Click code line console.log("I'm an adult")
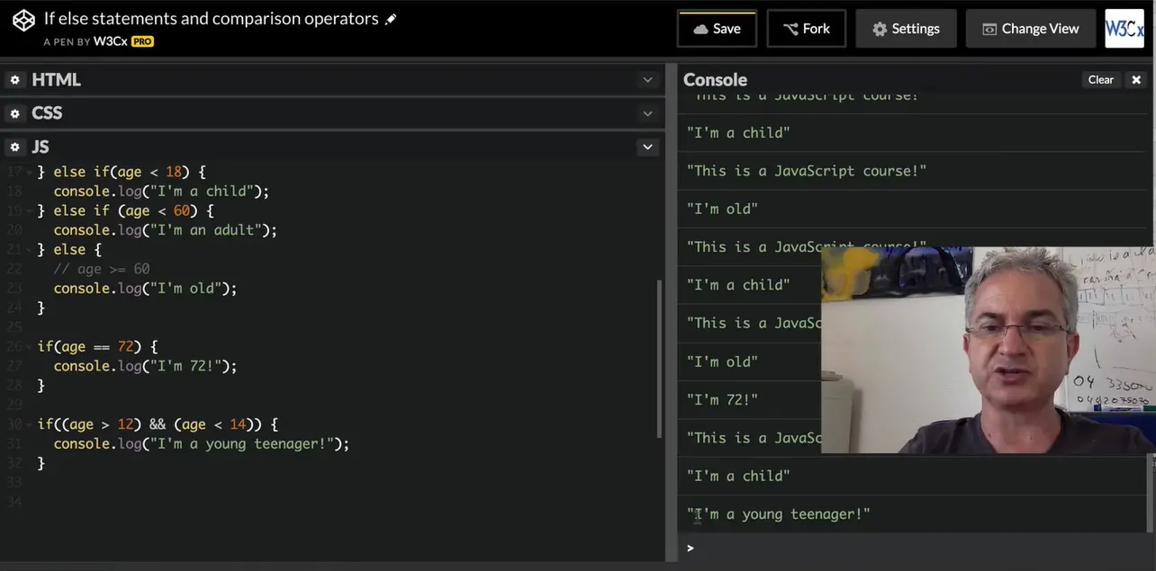 point(166,230)
